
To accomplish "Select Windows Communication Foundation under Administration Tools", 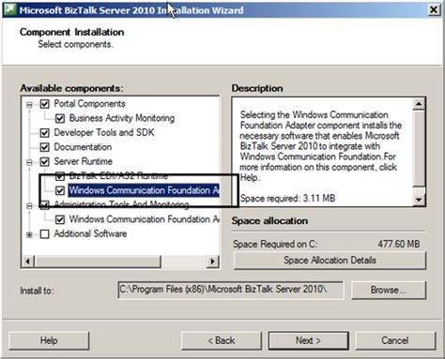I will coord(145,219).
